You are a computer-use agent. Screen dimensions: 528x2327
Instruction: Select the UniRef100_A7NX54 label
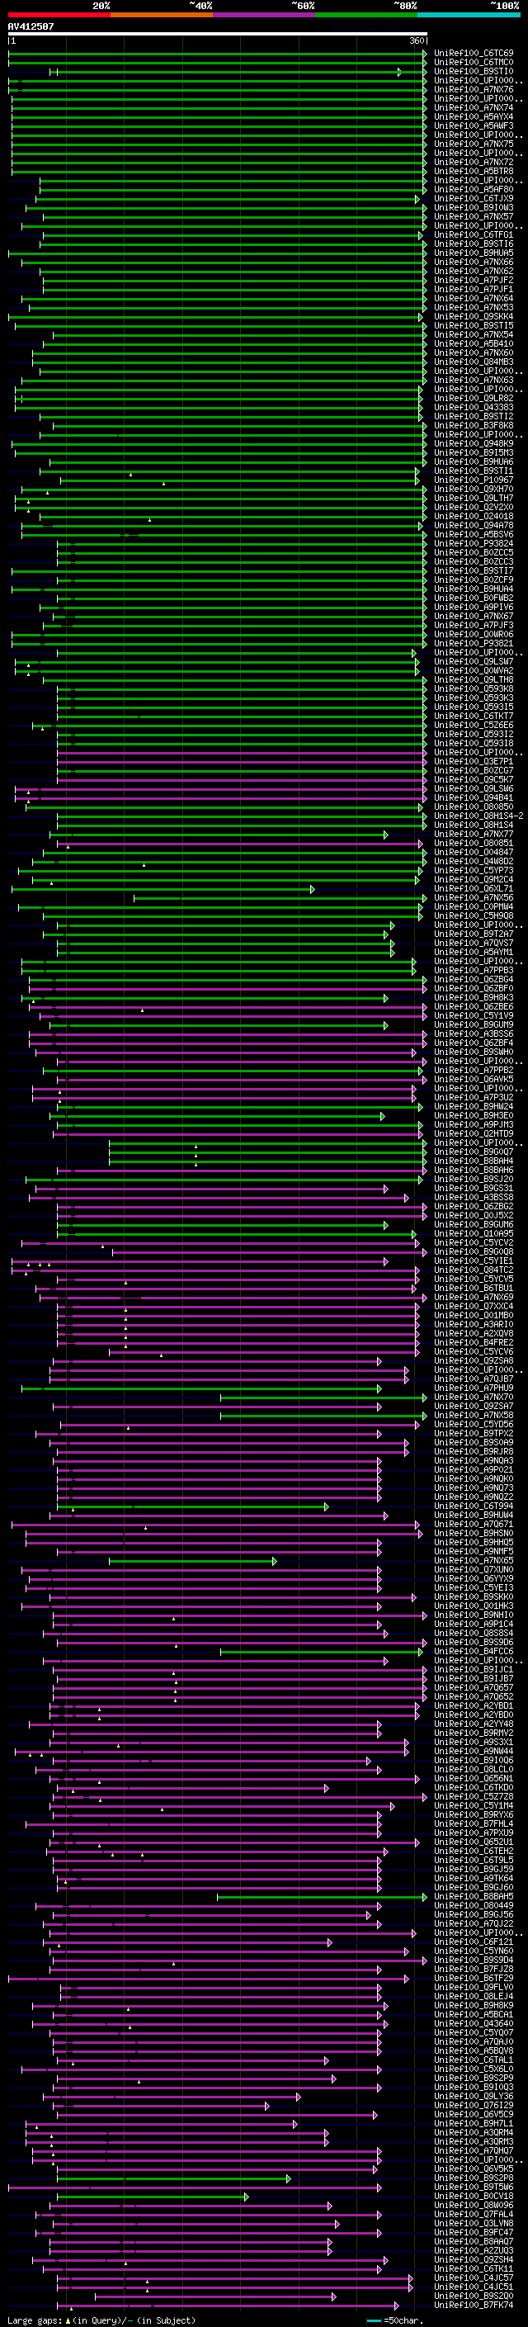point(474,334)
